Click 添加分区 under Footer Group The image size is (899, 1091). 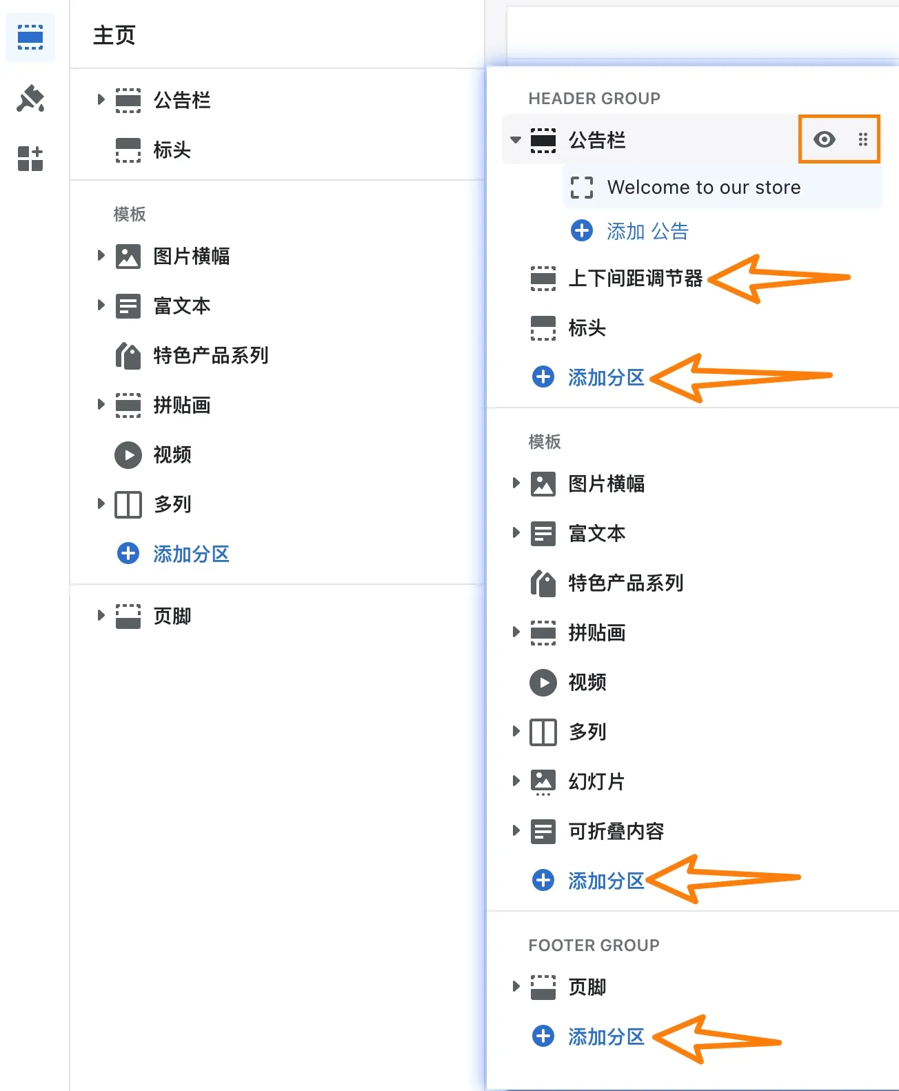tap(605, 1036)
